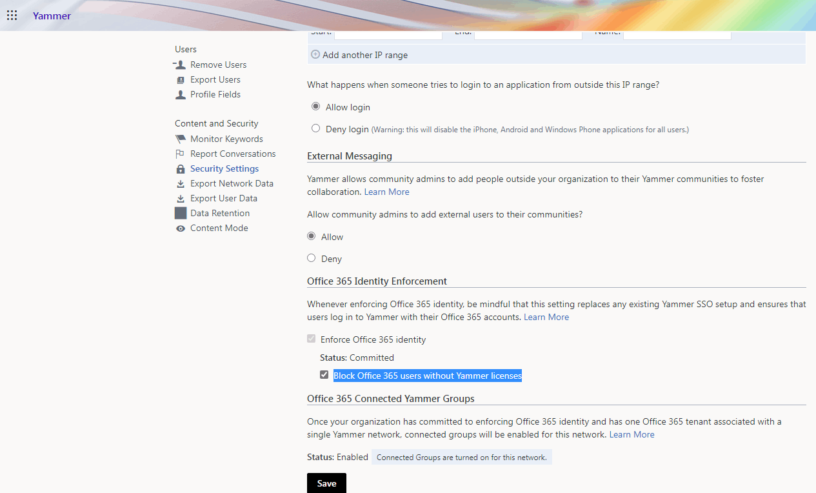
Task: Click the Office 365 Connected Yammer Groups heading
Action: click(x=390, y=399)
